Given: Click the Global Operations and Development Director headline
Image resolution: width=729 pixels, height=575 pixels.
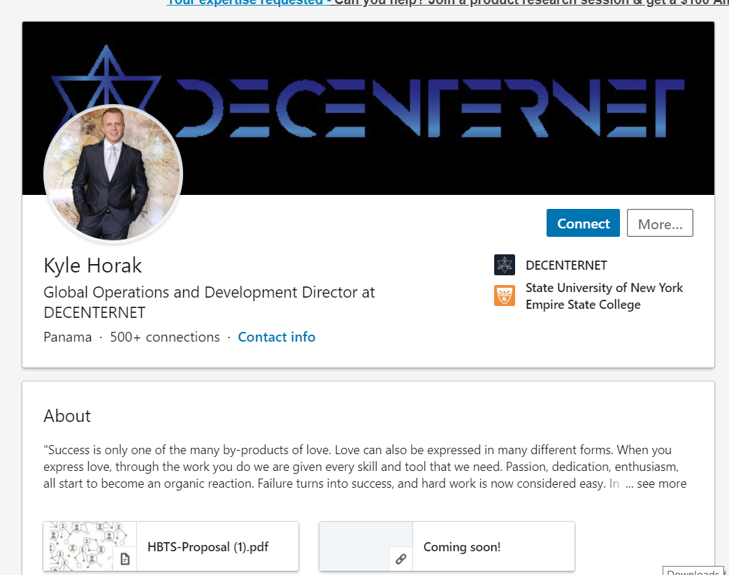Looking at the screenshot, I should point(209,302).
